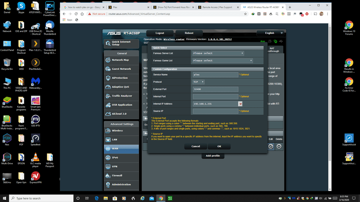Open Apps shortcut in bookmarks bar
This screenshot has width=360, height=202.
[68, 20]
